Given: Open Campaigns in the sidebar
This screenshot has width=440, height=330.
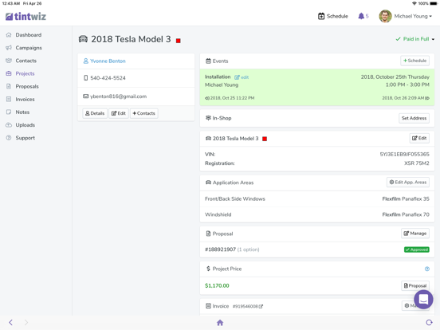Looking at the screenshot, I should point(29,48).
